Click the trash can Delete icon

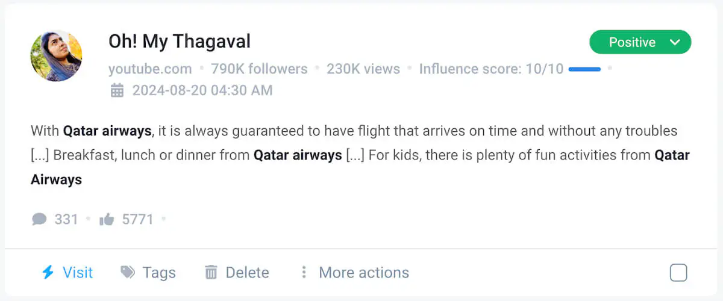(x=211, y=273)
